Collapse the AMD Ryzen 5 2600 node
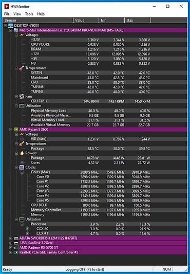 click(11, 130)
